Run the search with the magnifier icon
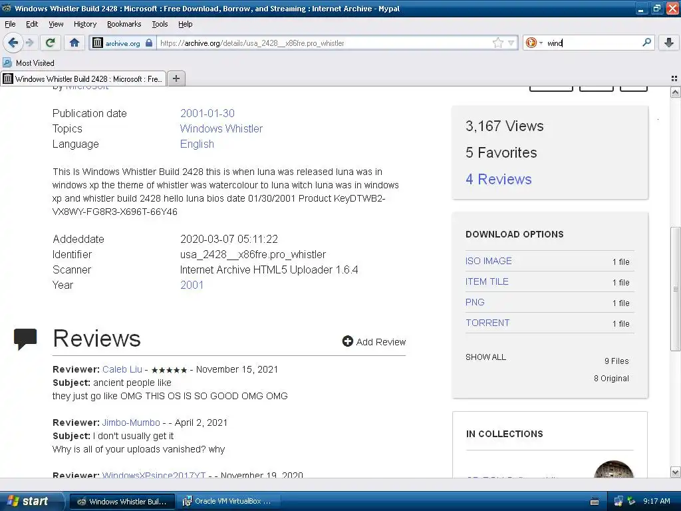Viewport: 681px width, 511px height. [x=646, y=43]
